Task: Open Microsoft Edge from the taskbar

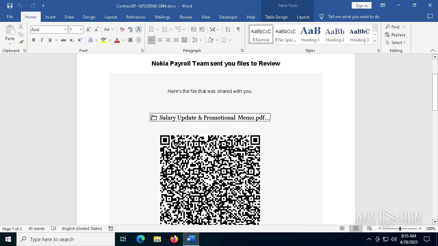Action: (141, 239)
